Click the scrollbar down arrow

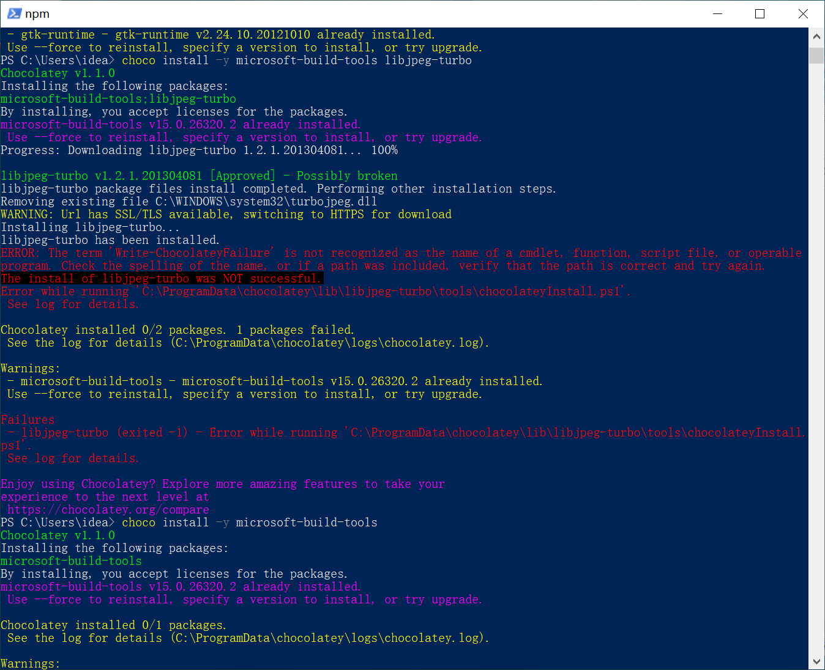point(816,661)
